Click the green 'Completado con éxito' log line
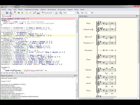 (11, 98)
